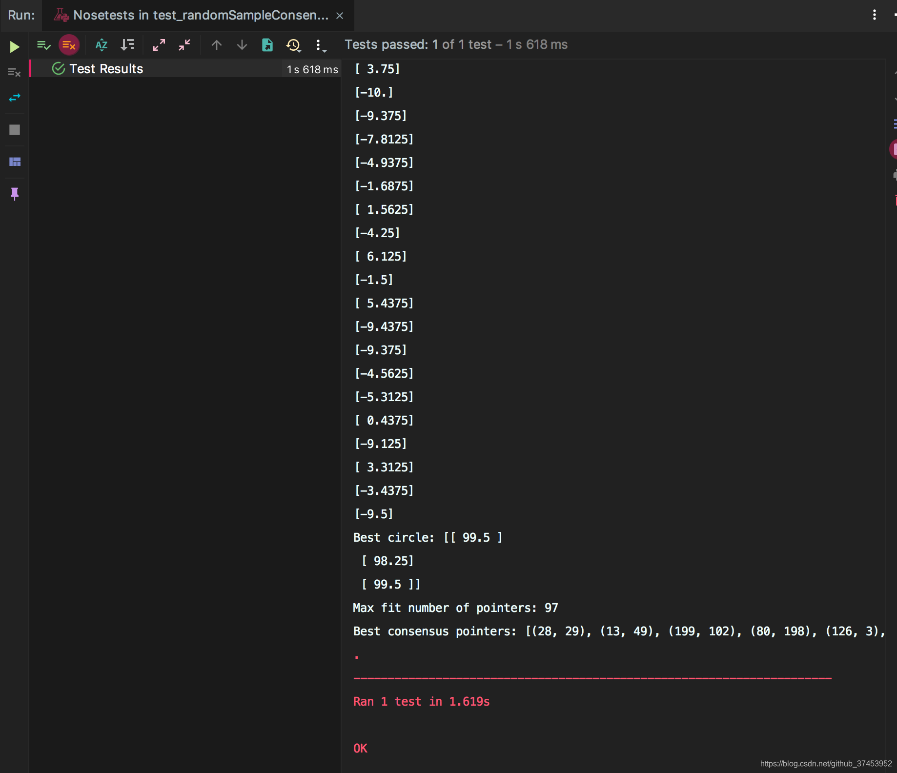Click the '[ 3.75]' first output line
897x773 pixels.
[x=377, y=69]
